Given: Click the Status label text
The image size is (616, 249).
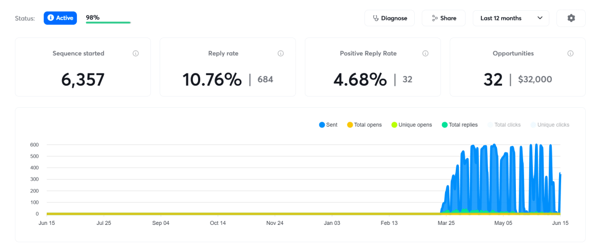Looking at the screenshot, I should [x=25, y=18].
